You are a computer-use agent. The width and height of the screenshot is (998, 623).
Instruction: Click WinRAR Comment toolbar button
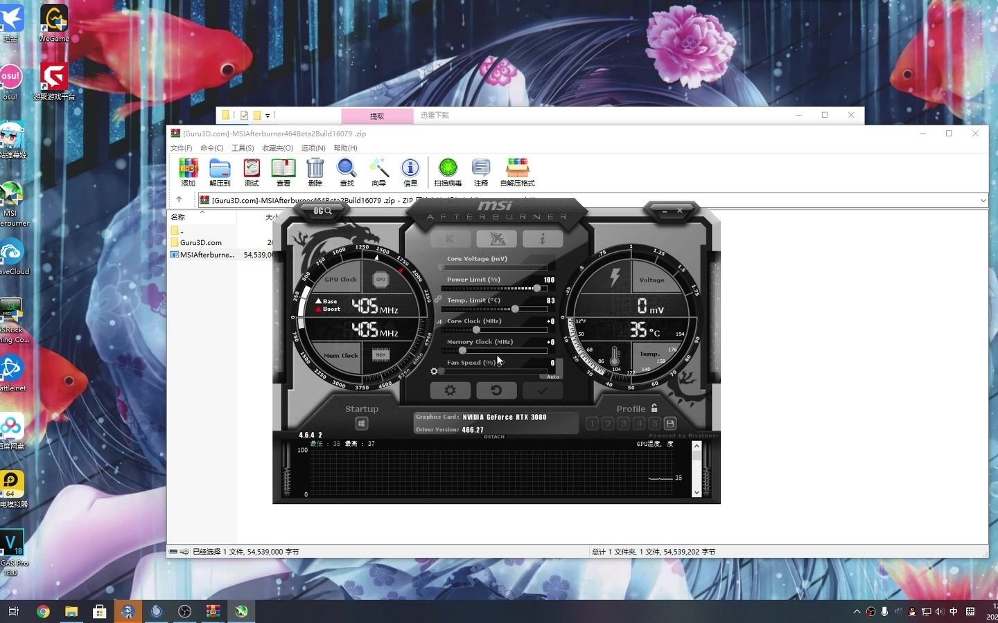[481, 172]
